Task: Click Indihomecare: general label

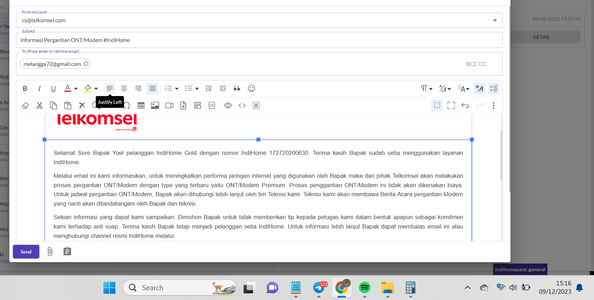Action: pos(520,269)
